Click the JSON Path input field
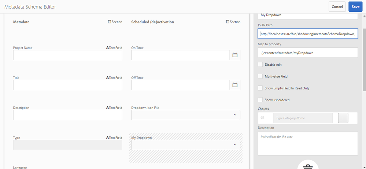Screen dimensions: 366x169 pyautogui.click(x=307, y=34)
